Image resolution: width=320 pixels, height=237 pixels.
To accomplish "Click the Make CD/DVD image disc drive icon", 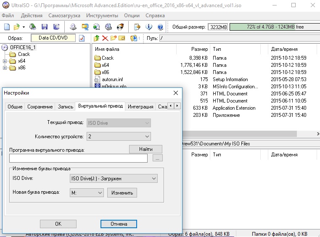I will coord(73,27).
